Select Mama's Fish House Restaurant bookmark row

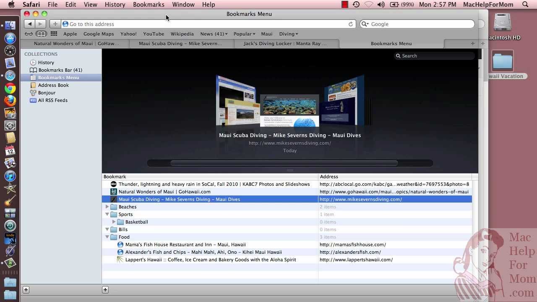287,245
